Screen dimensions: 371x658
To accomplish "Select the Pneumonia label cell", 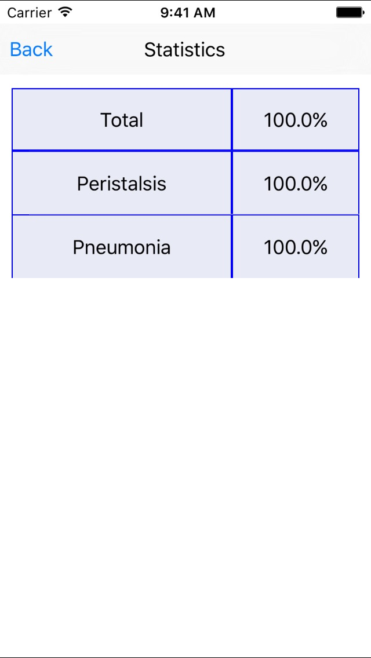I will [x=122, y=247].
